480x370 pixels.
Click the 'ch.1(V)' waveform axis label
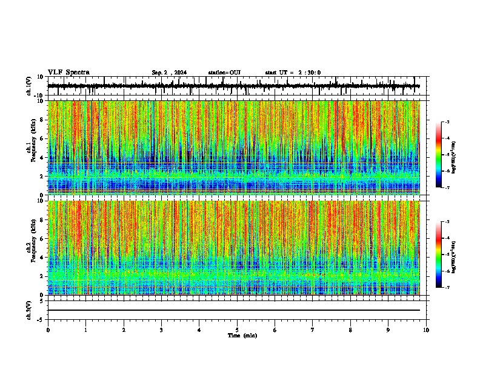[29, 86]
